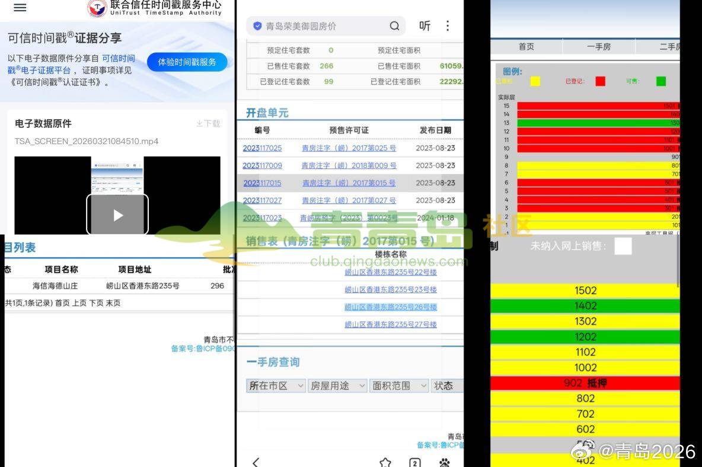Viewport: 702px width, 467px height.
Task: Open permit 青房注字（崂）2017第015号
Action: [349, 183]
